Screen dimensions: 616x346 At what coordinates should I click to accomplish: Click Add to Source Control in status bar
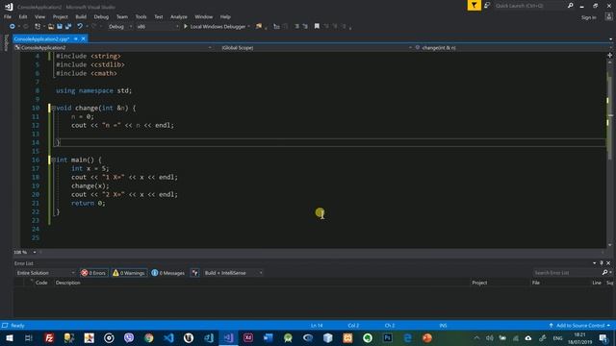click(579, 326)
